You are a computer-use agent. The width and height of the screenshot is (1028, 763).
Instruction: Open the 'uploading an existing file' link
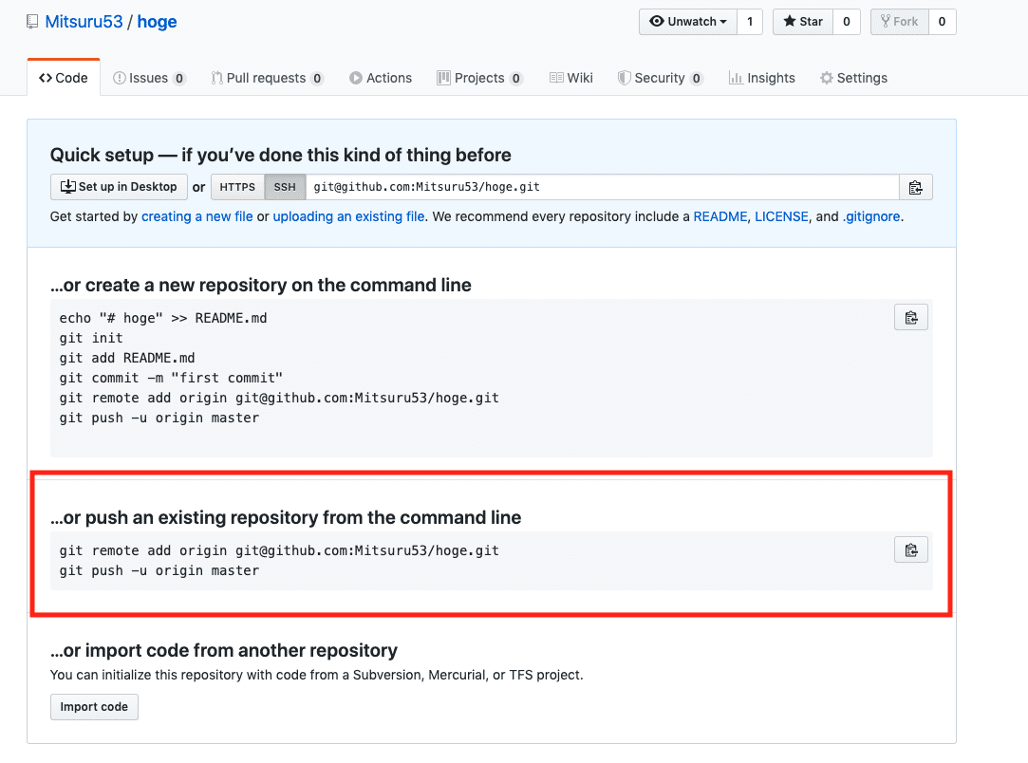point(348,216)
